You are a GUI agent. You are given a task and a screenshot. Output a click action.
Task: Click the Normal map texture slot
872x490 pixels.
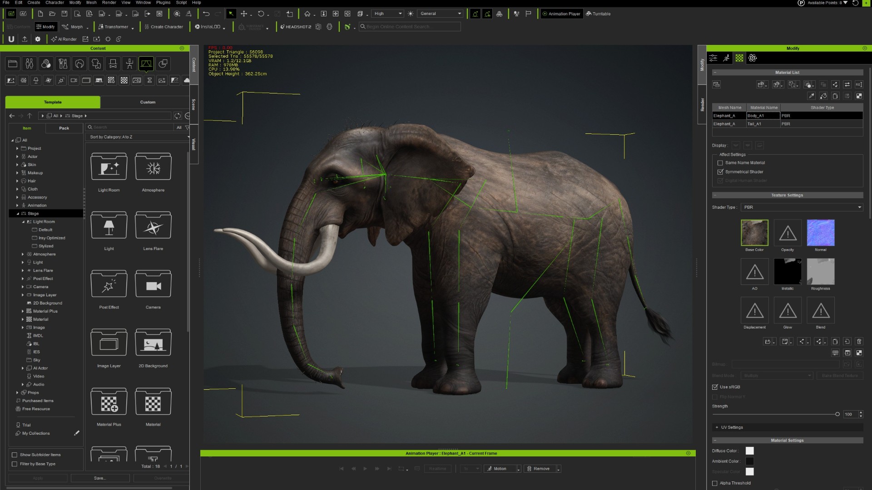(x=820, y=233)
